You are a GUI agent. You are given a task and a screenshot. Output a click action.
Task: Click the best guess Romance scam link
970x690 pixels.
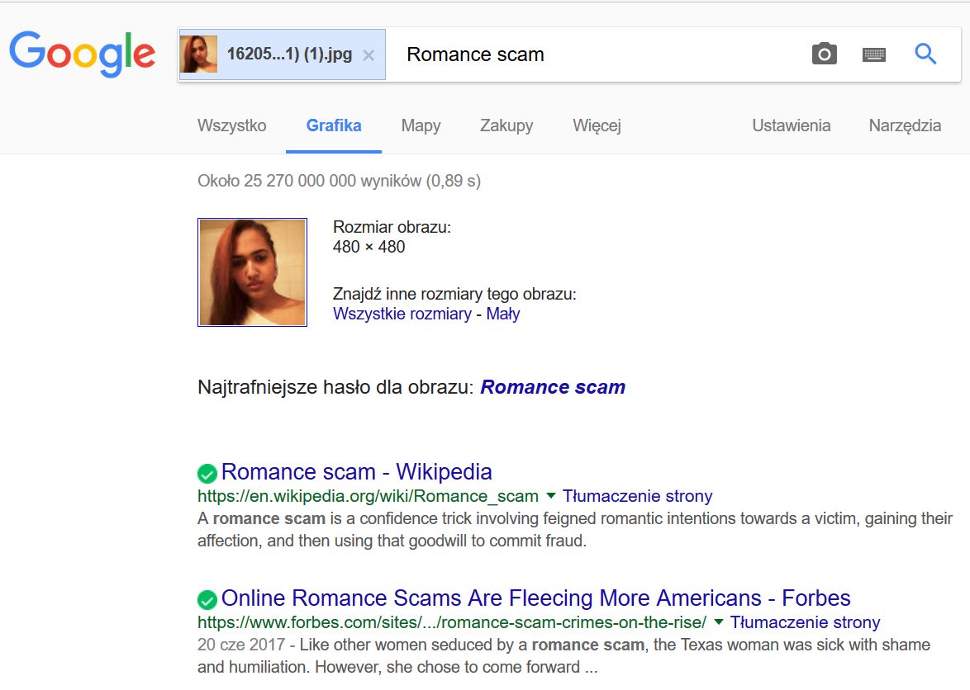pos(553,387)
